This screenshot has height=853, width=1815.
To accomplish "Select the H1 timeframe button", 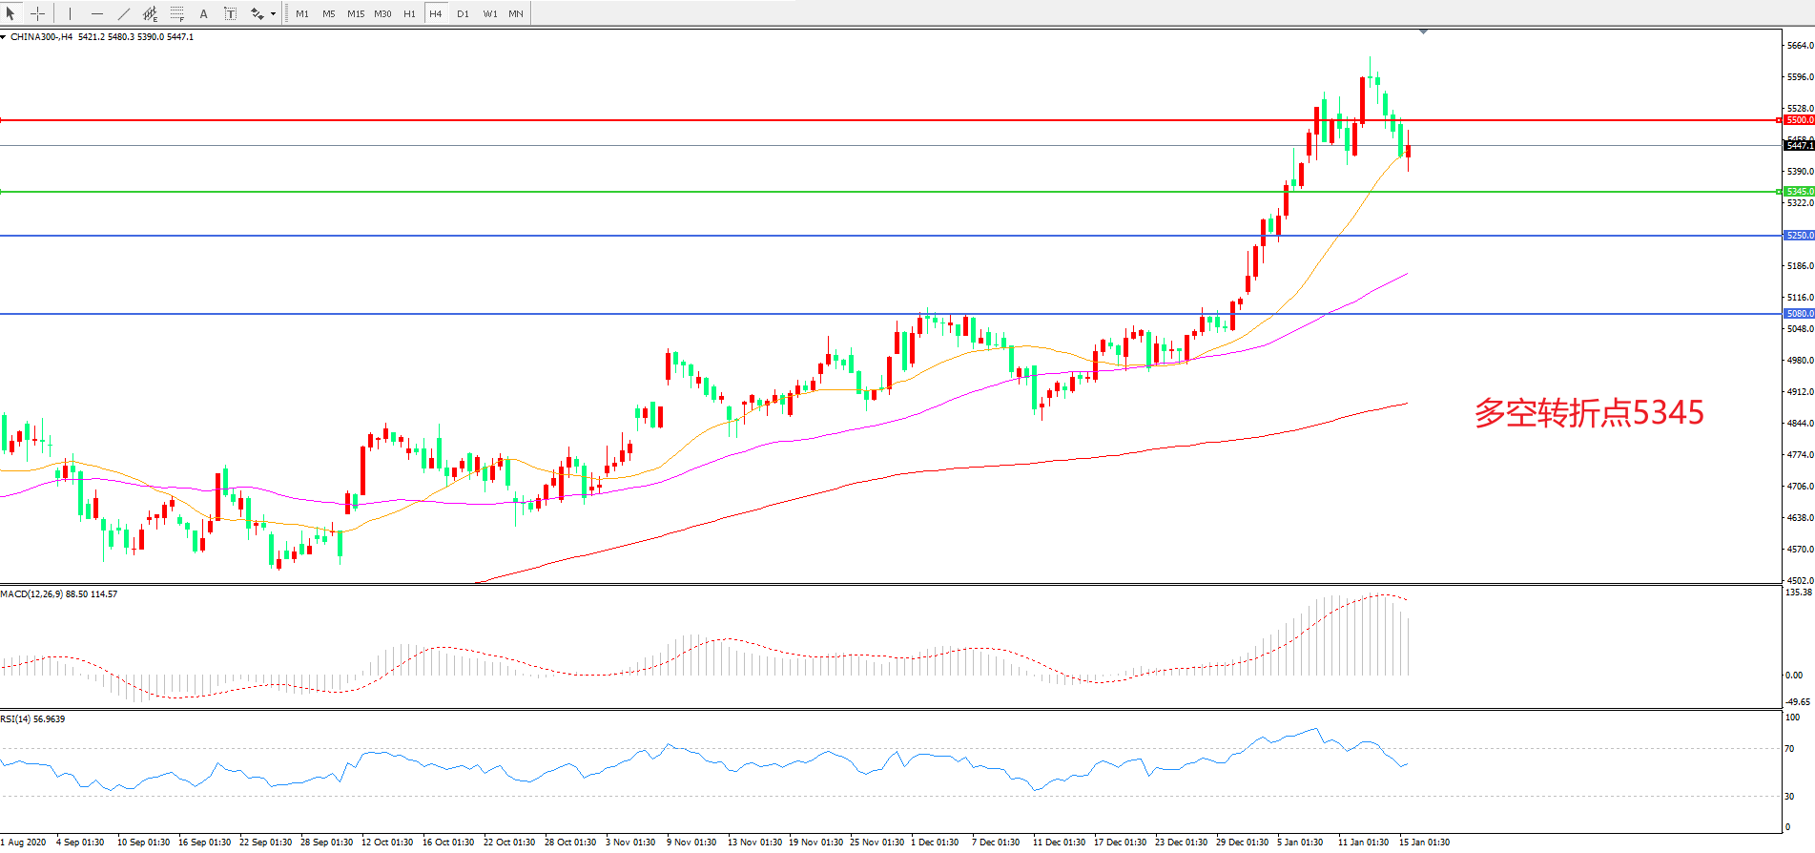I will (409, 13).
